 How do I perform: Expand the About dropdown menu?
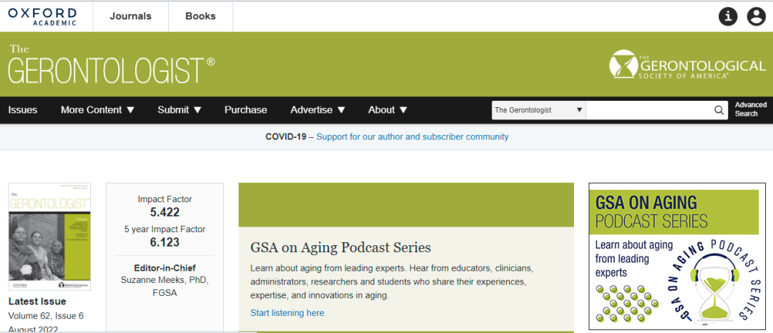tap(388, 110)
